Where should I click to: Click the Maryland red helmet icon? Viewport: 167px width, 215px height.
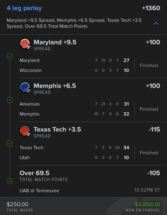(x=25, y=44)
